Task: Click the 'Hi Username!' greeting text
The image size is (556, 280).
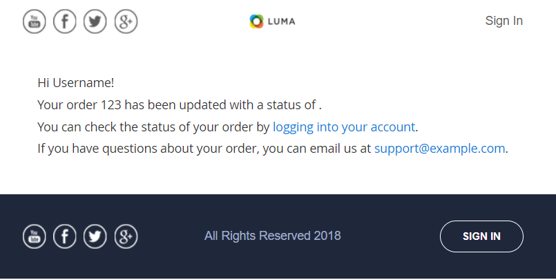Action: click(x=76, y=83)
